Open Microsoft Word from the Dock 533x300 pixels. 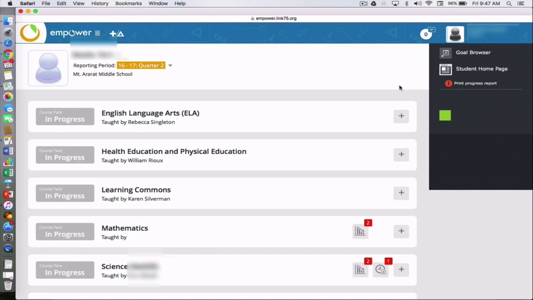pyautogui.click(x=8, y=151)
